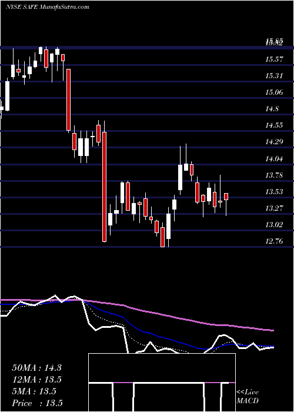Click the 14.29 price axis label
294x412 pixels.
tap(274, 142)
